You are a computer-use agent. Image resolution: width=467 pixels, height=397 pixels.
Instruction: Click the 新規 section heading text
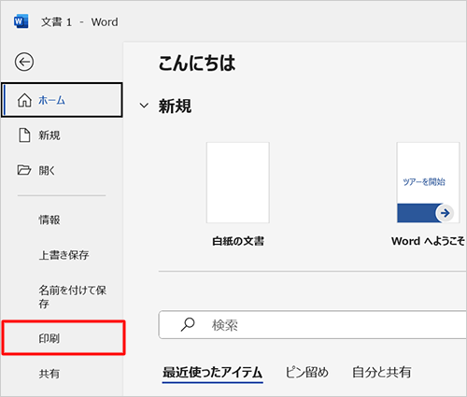coord(175,106)
